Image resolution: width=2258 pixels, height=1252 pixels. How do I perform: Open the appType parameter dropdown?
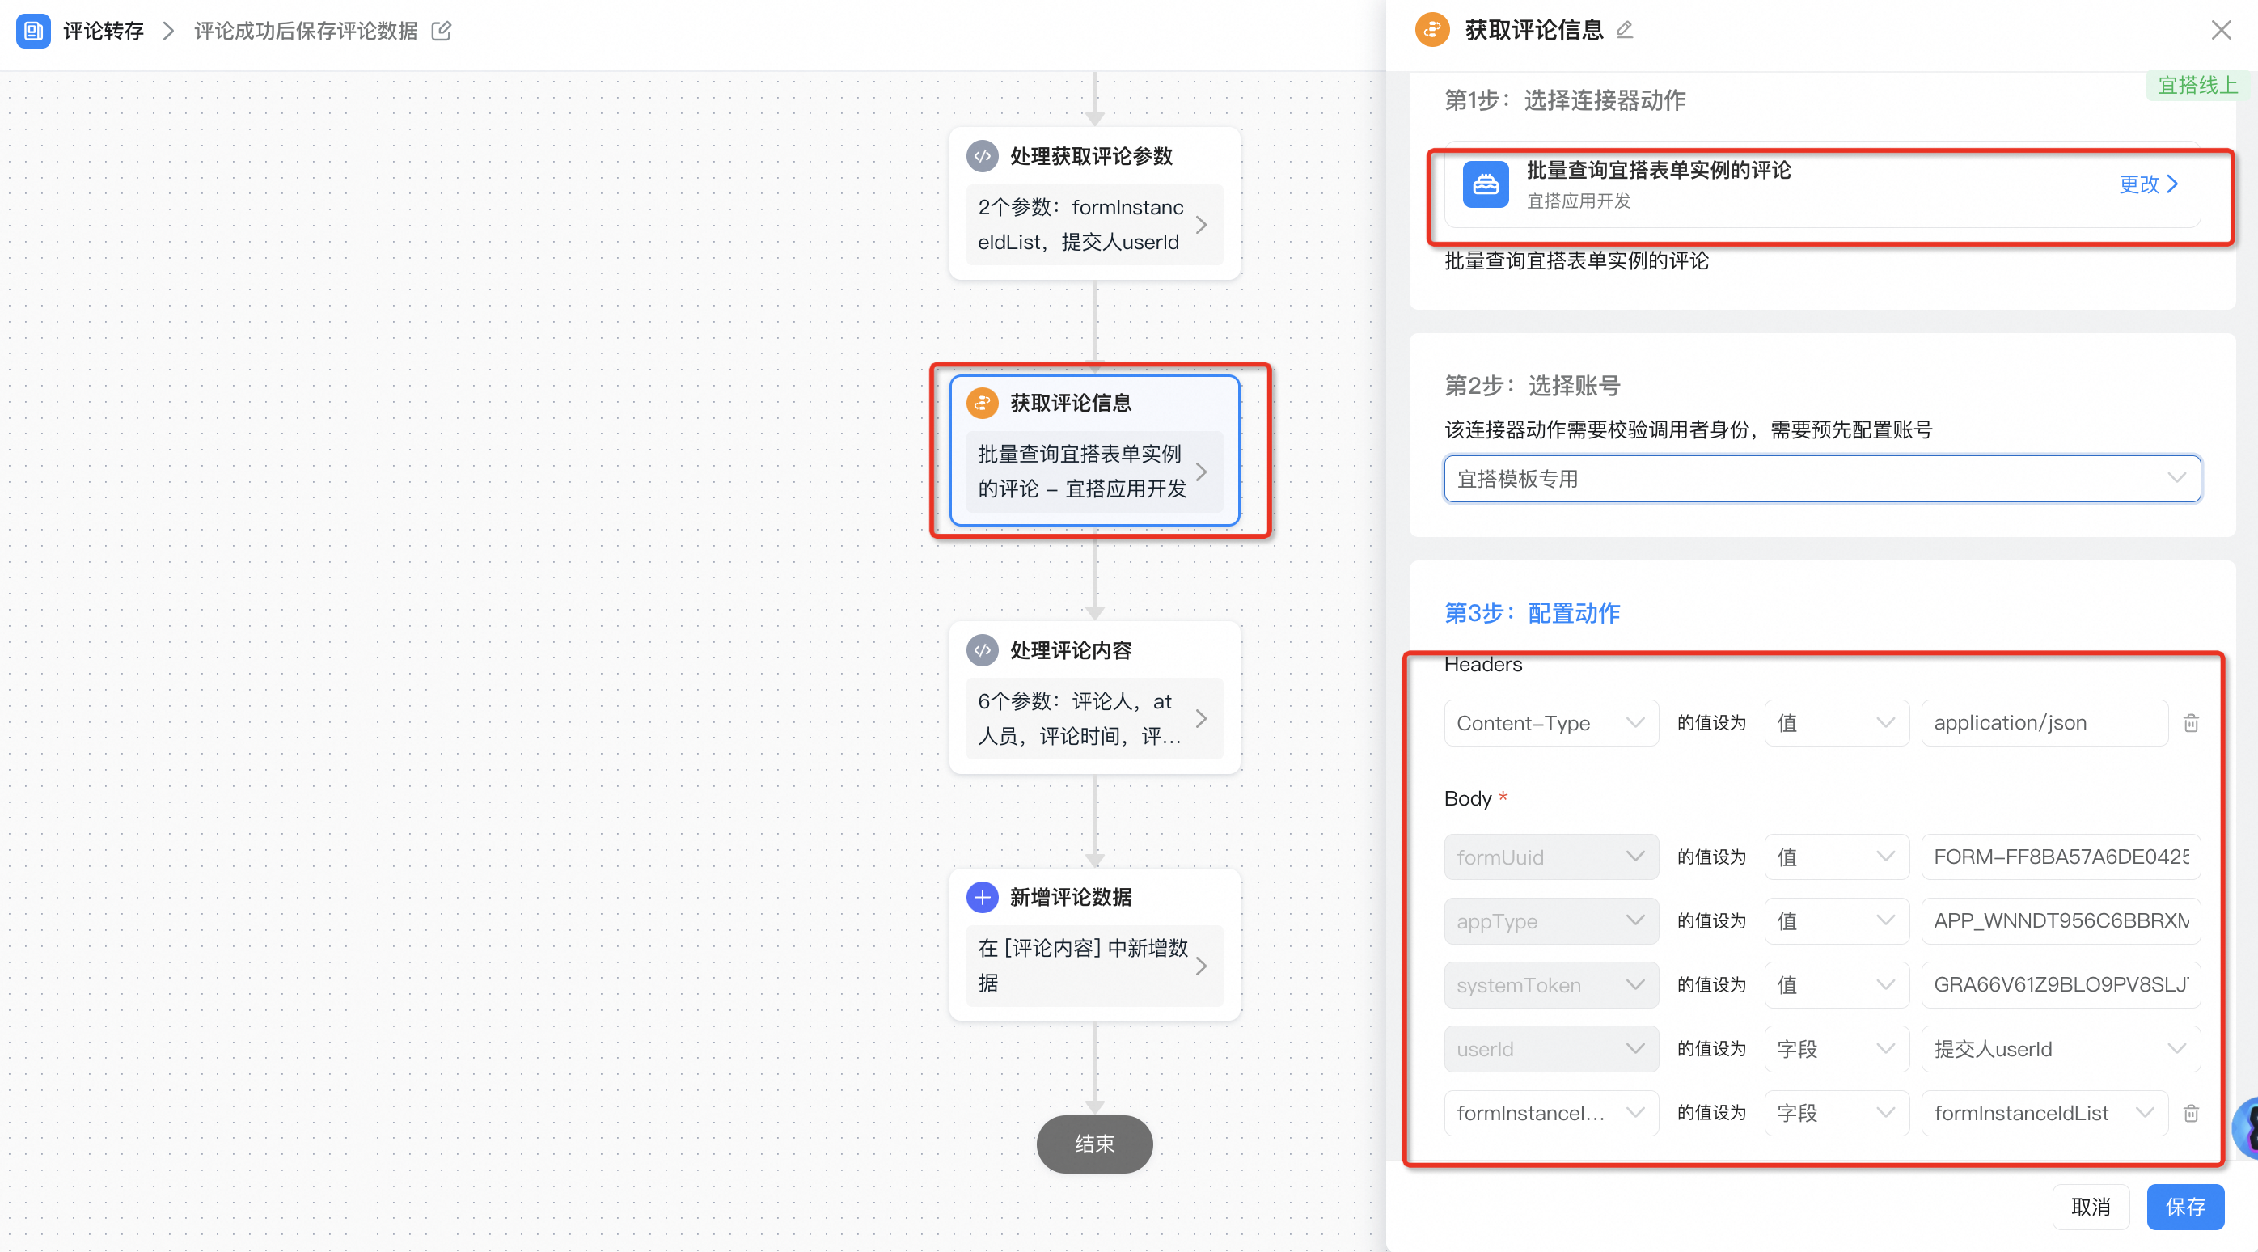(1550, 920)
